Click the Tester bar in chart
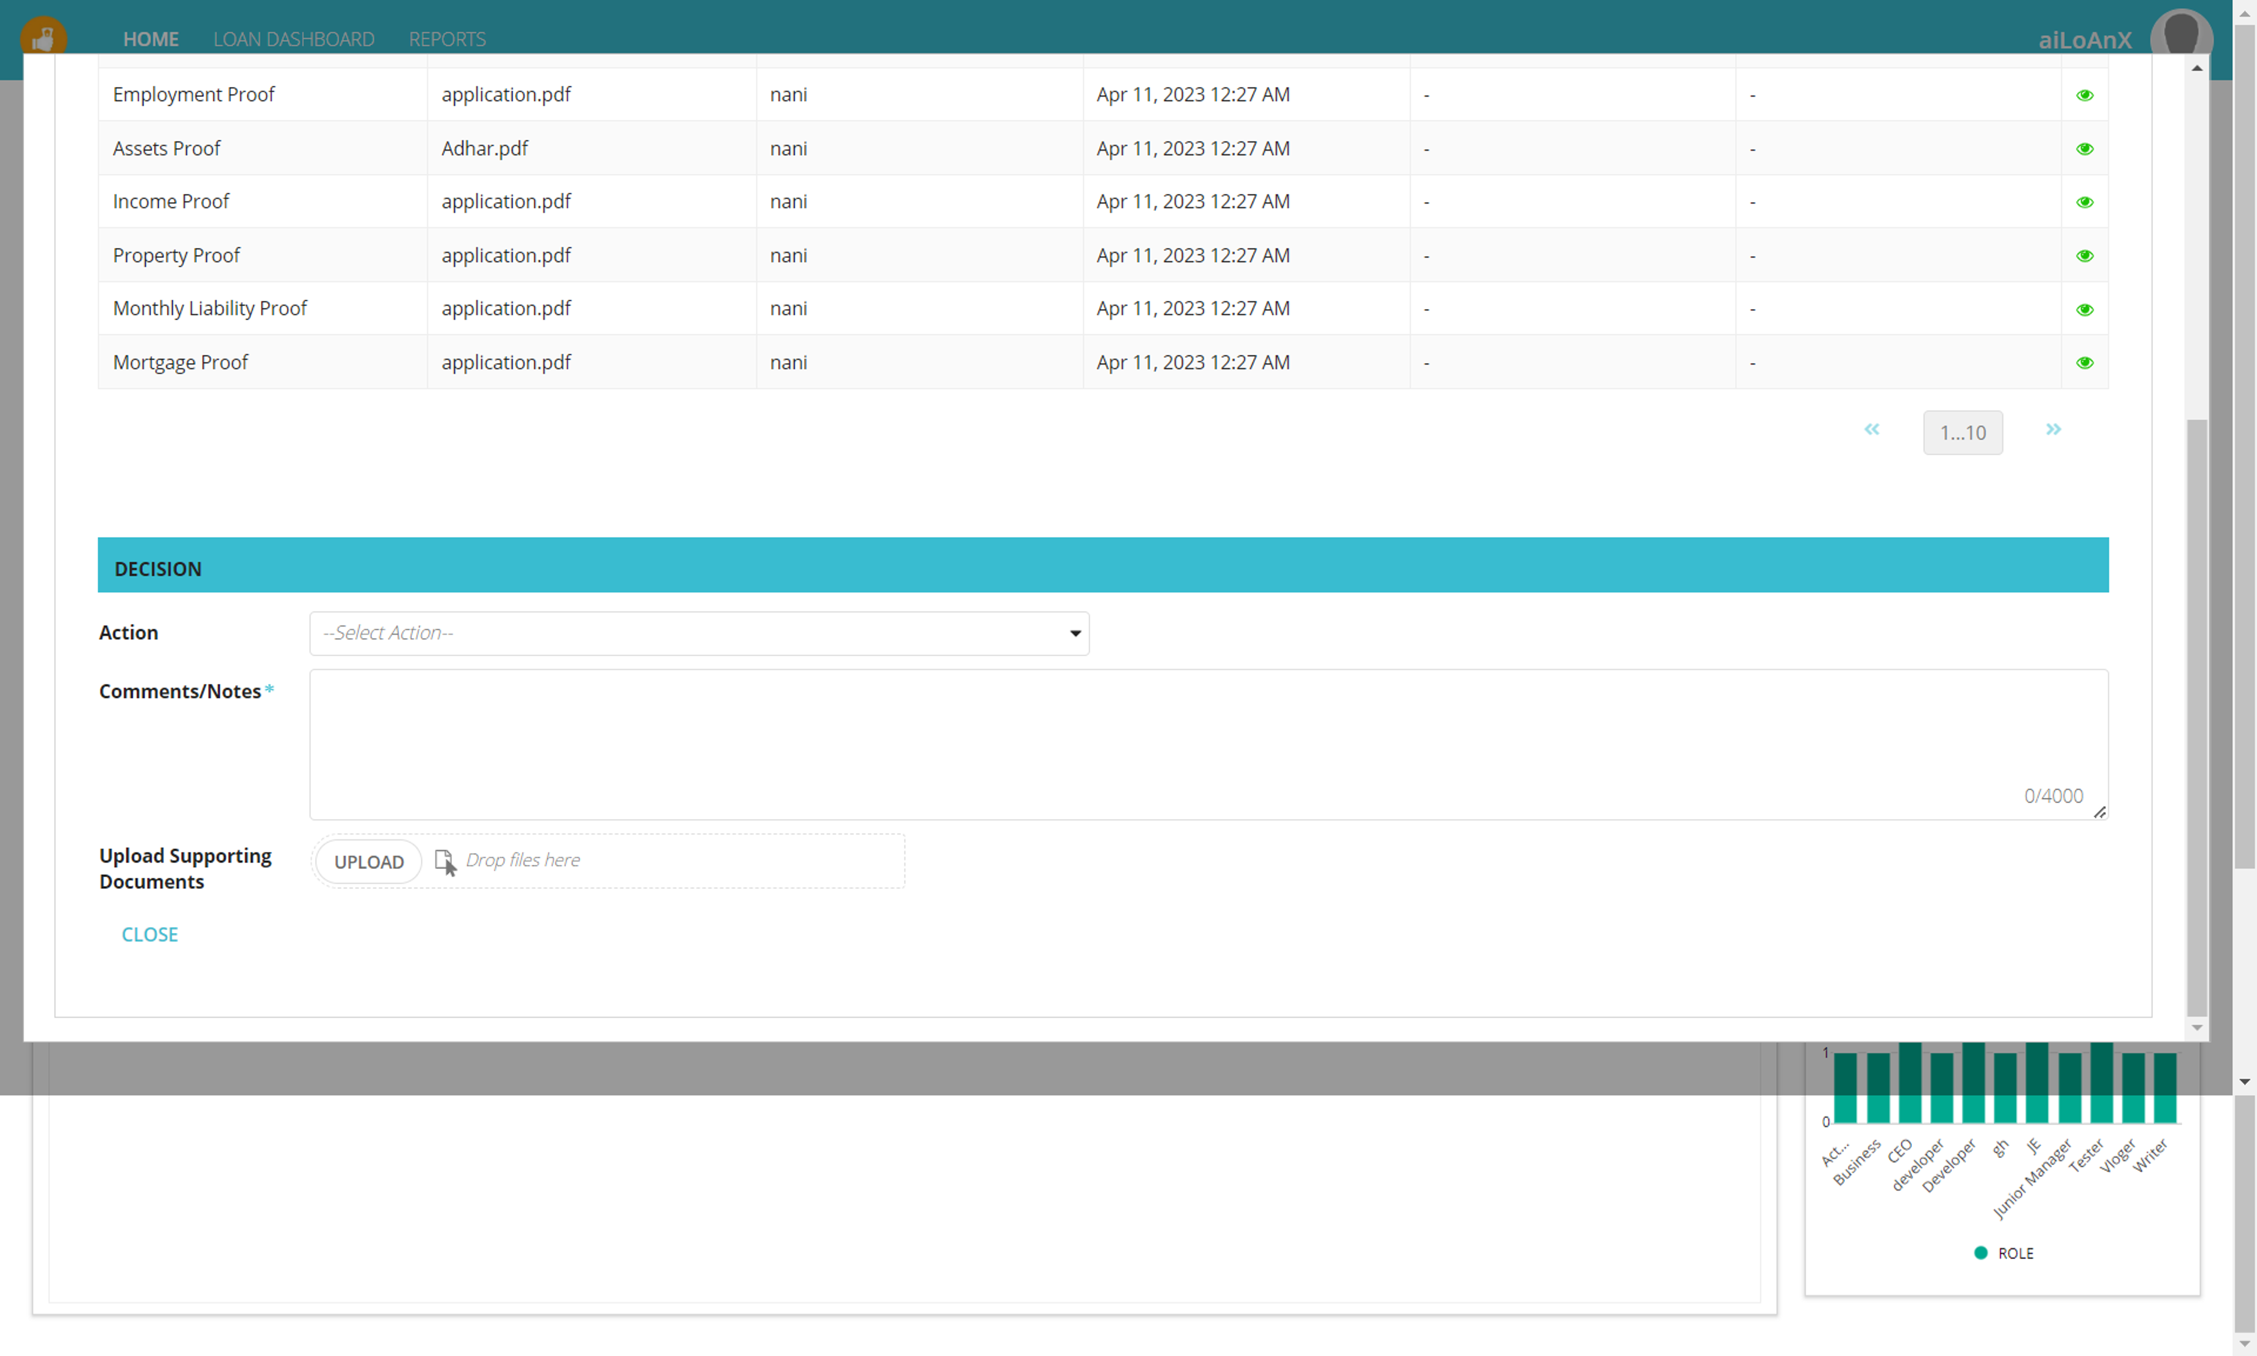Image resolution: width=2257 pixels, height=1356 pixels. [2101, 1082]
